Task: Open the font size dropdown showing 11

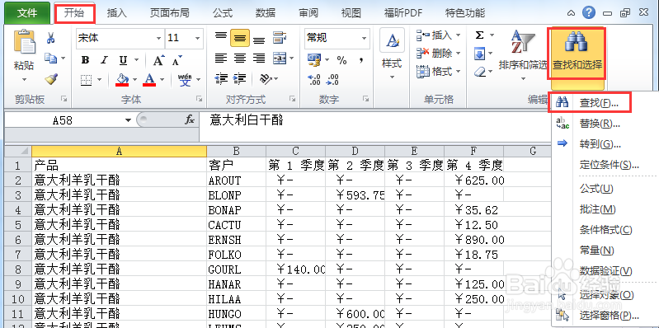Action: point(197,38)
